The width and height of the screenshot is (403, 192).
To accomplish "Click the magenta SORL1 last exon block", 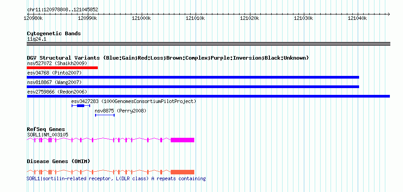I will (182, 140).
